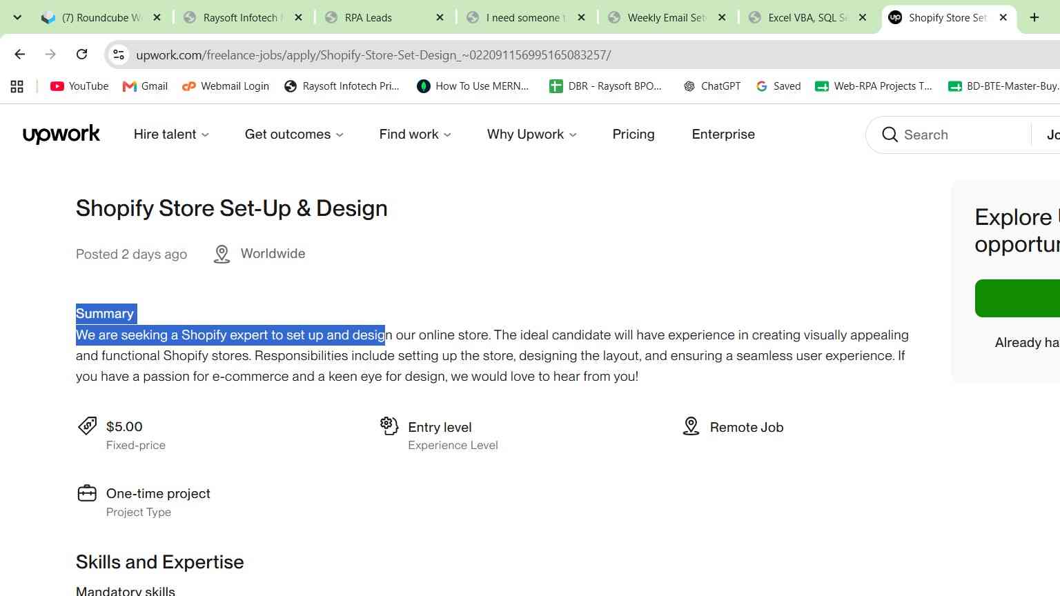Reload the page with refresh icon

coord(81,54)
